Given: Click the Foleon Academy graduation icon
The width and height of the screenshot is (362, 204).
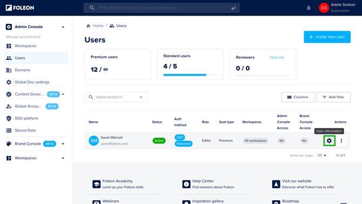Looking at the screenshot, I should (x=97, y=184).
